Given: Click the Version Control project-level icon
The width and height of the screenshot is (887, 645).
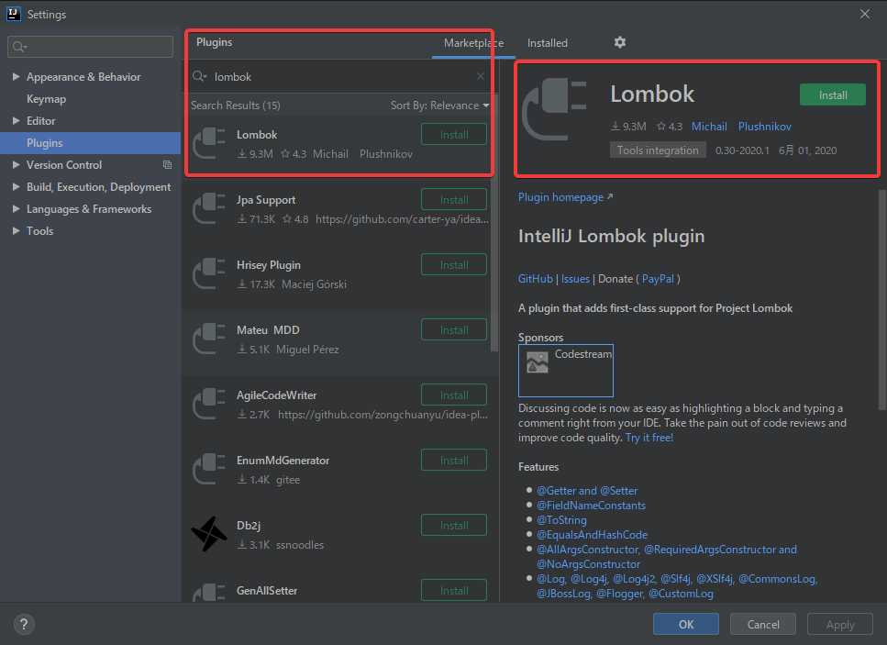Looking at the screenshot, I should pyautogui.click(x=167, y=165).
